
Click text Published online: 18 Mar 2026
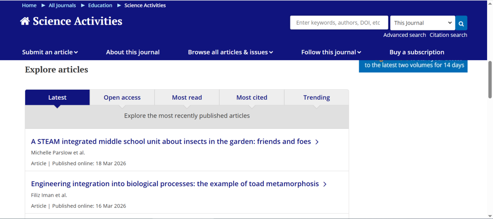pos(89,163)
